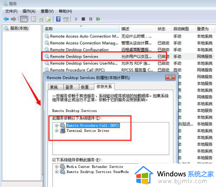The height and width of the screenshot is (187, 216).
Task: Click icon of Remote Desktop Configuration service
Action: (47, 50)
